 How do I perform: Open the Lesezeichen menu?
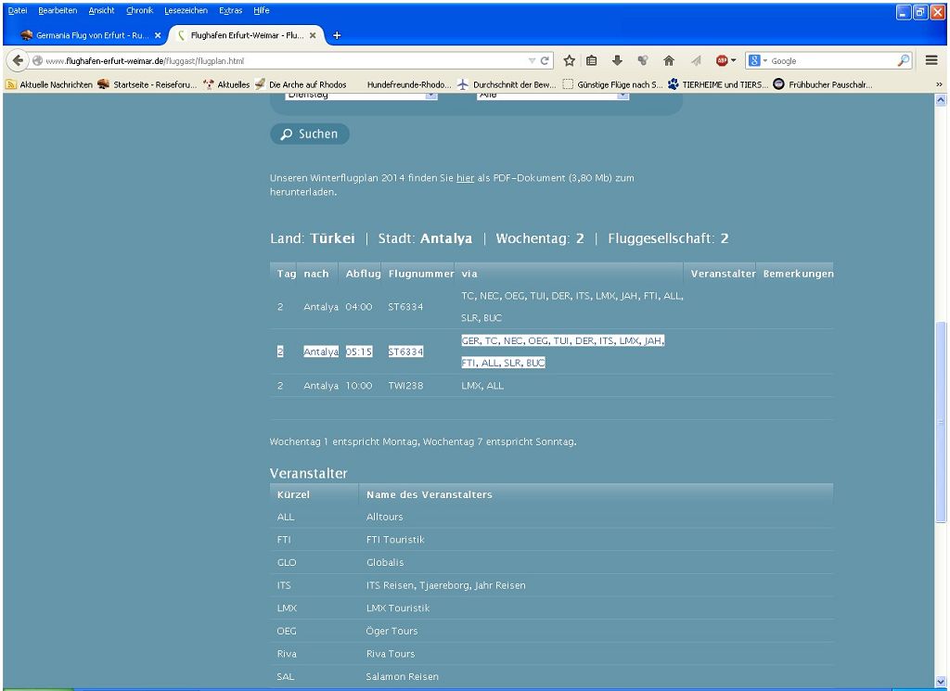[186, 10]
